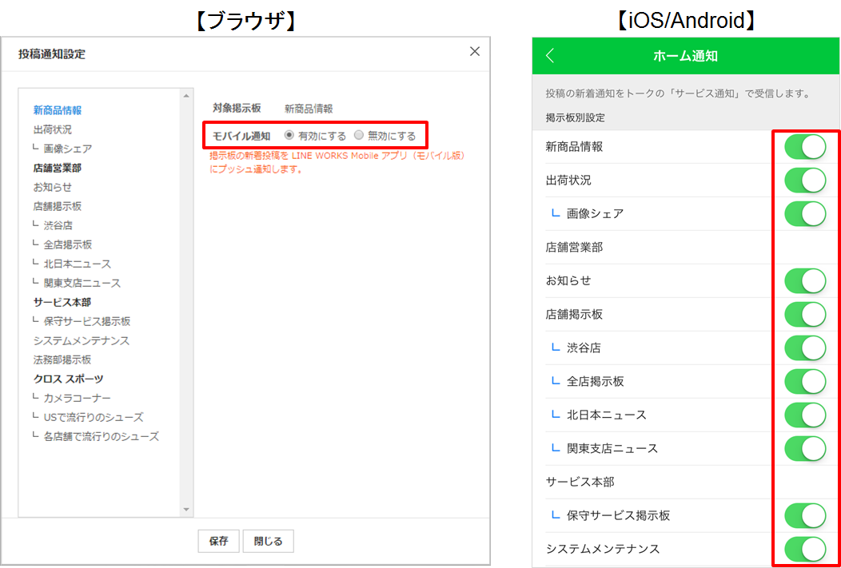Select the enable mobile notification radio button
This screenshot has width=841, height=568.
289,136
